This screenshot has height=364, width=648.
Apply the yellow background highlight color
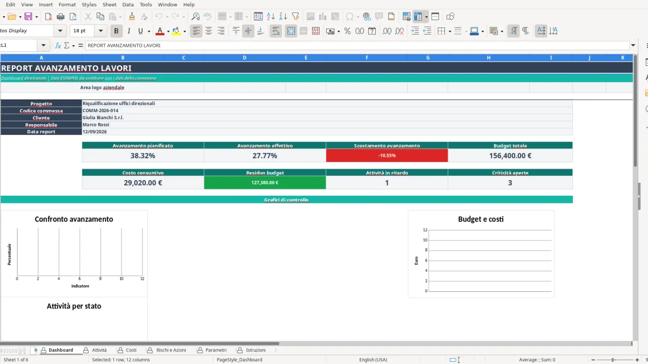point(177,31)
